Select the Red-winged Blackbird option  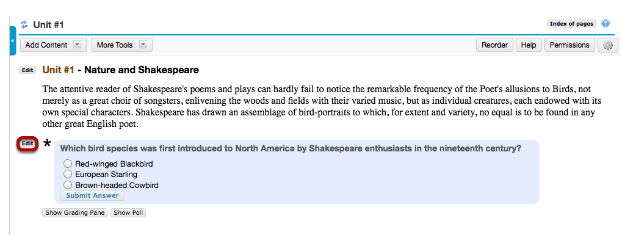pos(68,164)
